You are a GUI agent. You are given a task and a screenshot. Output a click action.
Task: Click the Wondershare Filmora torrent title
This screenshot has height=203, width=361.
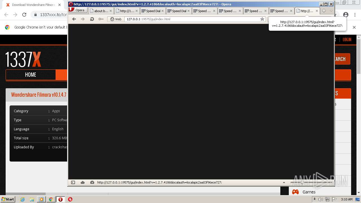coord(39,95)
